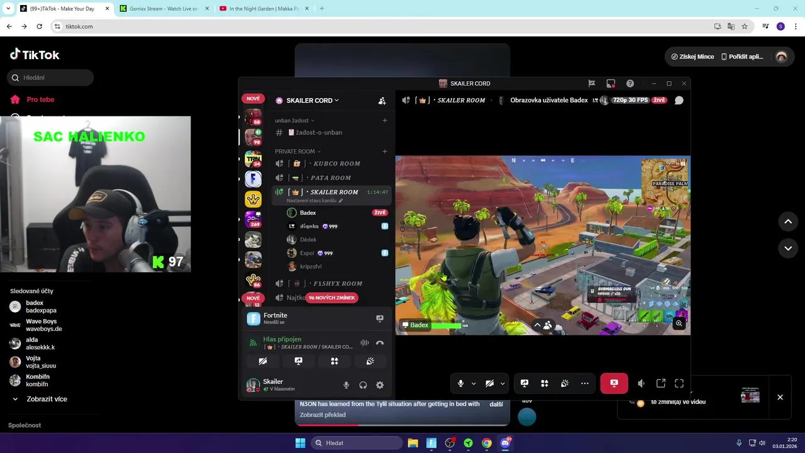
Task: Open noise suppression waveform icon
Action: tap(365, 343)
